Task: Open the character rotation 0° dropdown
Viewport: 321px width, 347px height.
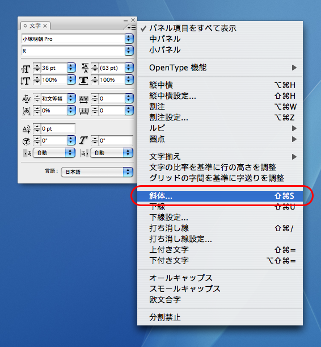Action: 71,140
